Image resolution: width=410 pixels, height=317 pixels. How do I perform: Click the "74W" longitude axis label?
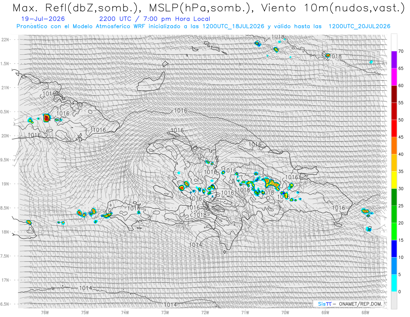(125, 313)
